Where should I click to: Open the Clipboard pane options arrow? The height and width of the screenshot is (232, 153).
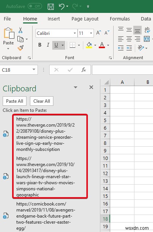click(x=75, y=87)
